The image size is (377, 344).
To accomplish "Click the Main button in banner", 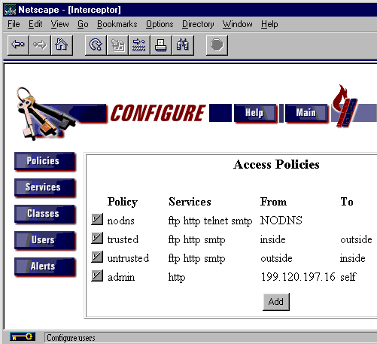I will point(306,113).
